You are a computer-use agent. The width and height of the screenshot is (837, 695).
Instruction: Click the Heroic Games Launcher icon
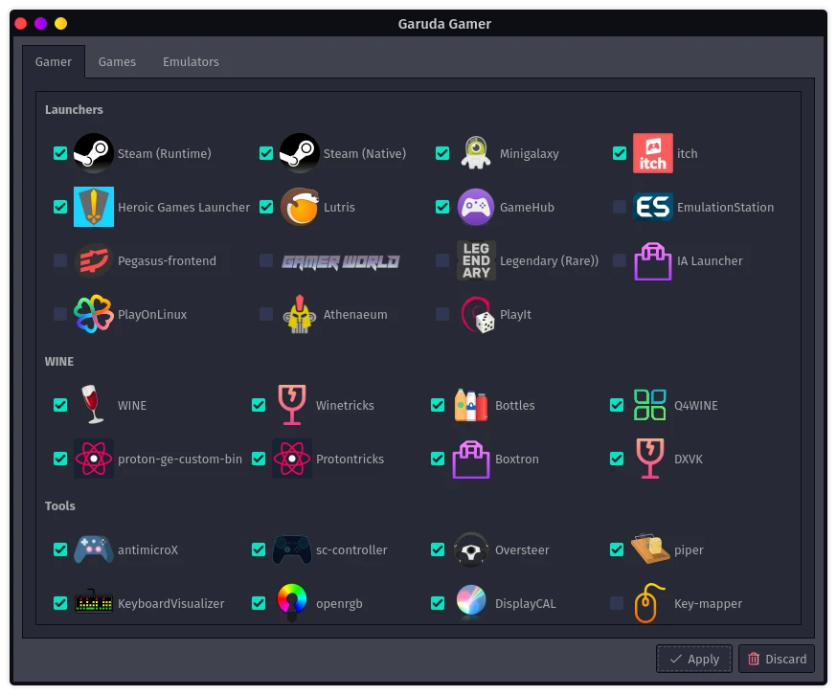[94, 207]
